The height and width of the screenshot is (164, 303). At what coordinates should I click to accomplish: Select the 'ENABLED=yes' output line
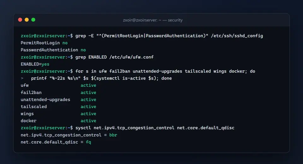[35, 64]
